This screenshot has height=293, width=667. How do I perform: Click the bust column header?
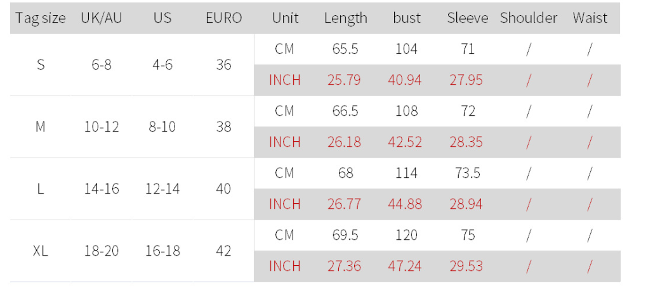pyautogui.click(x=407, y=18)
